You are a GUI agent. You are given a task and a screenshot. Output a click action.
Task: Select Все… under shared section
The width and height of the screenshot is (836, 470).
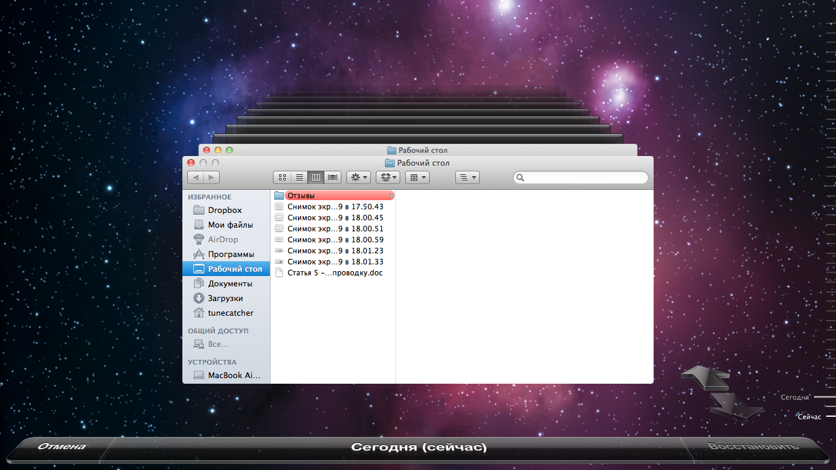pos(226,344)
